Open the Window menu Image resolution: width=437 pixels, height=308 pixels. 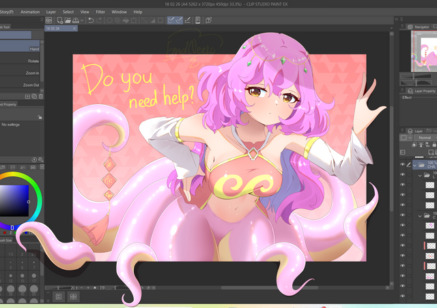click(x=119, y=12)
